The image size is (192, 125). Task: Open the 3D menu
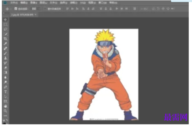coord(83,2)
